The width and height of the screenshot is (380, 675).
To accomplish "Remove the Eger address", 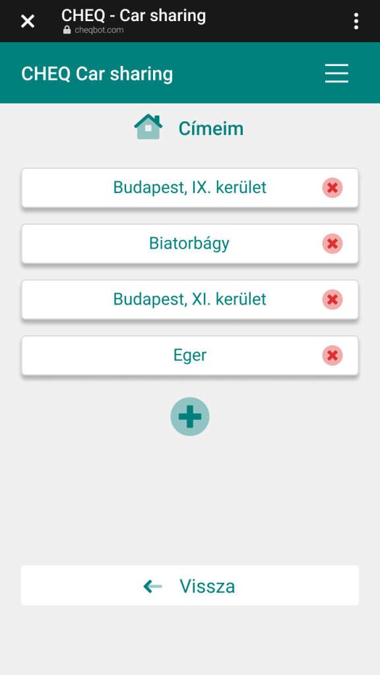I will (332, 355).
